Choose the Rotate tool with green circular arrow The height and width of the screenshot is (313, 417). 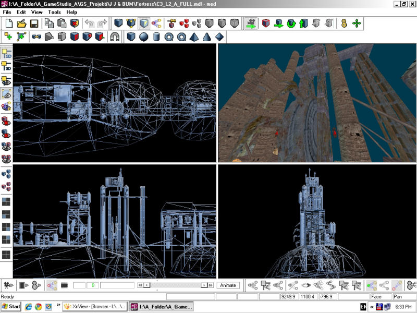[291, 23]
